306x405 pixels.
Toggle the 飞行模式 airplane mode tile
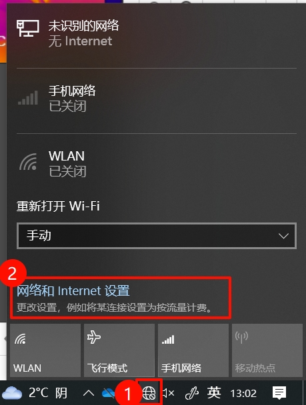pyautogui.click(x=119, y=350)
